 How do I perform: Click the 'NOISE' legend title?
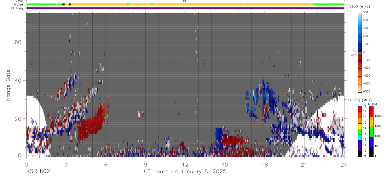click(373, 104)
